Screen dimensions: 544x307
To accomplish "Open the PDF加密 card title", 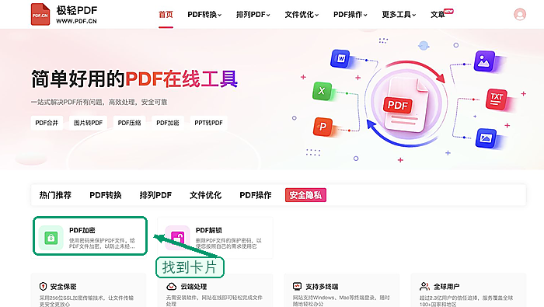I will [x=82, y=230].
